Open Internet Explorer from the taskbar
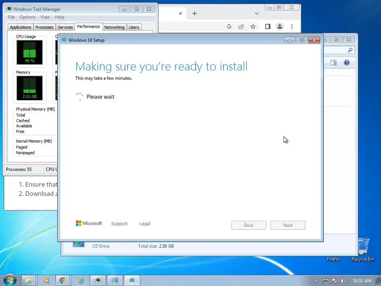Viewport: 381px width, 286px height. (x=80, y=280)
